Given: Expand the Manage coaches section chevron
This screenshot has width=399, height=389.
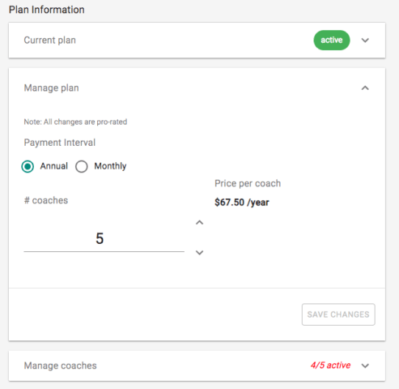Looking at the screenshot, I should [365, 365].
